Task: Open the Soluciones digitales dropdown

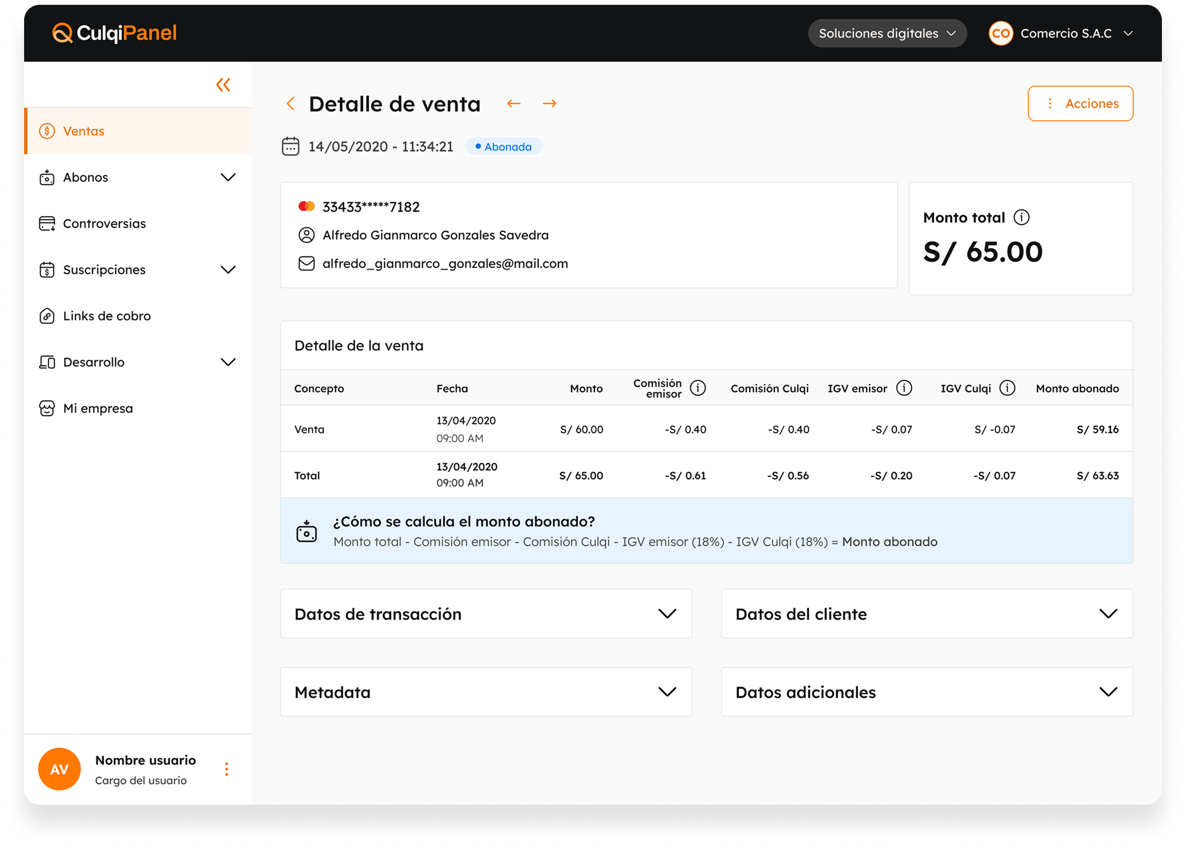Action: [887, 33]
